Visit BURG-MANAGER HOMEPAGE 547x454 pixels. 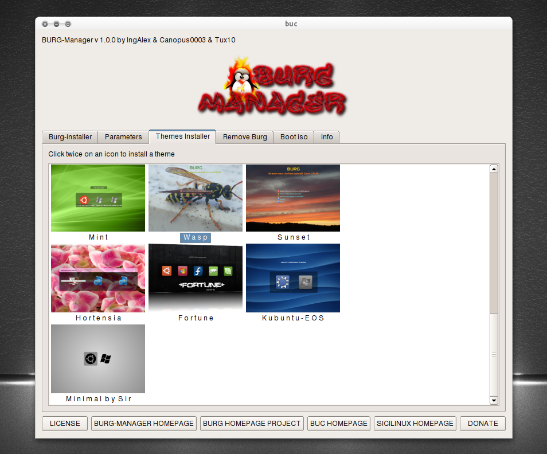(144, 423)
